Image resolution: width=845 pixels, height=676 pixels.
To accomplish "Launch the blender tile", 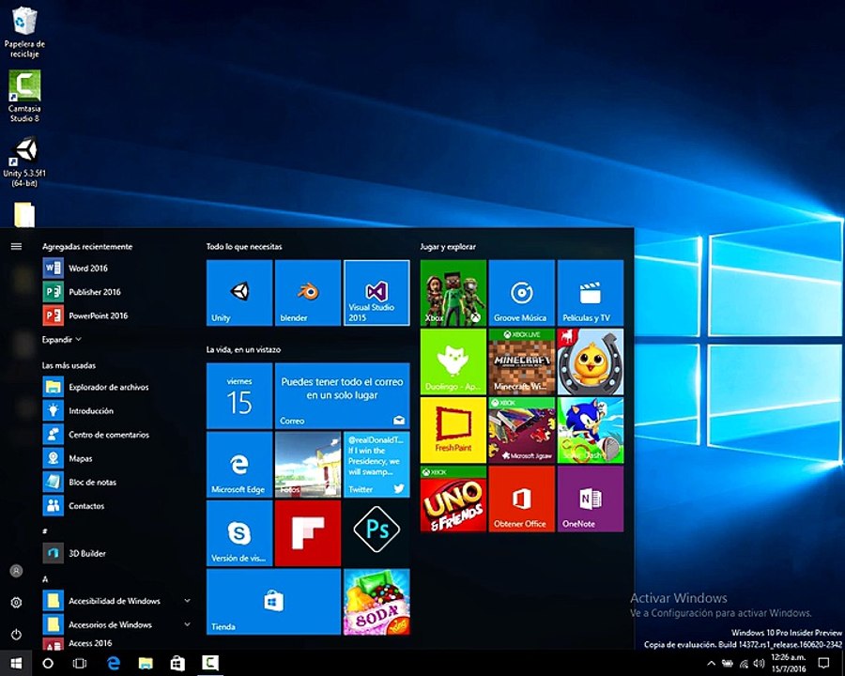I will tap(308, 293).
